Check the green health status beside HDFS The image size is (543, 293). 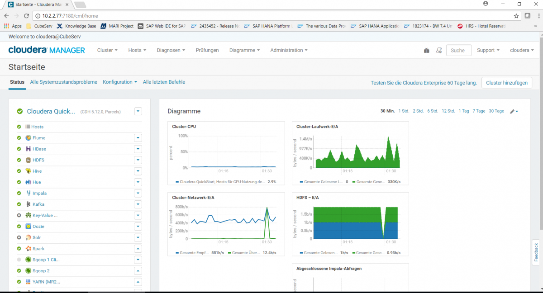(x=19, y=160)
